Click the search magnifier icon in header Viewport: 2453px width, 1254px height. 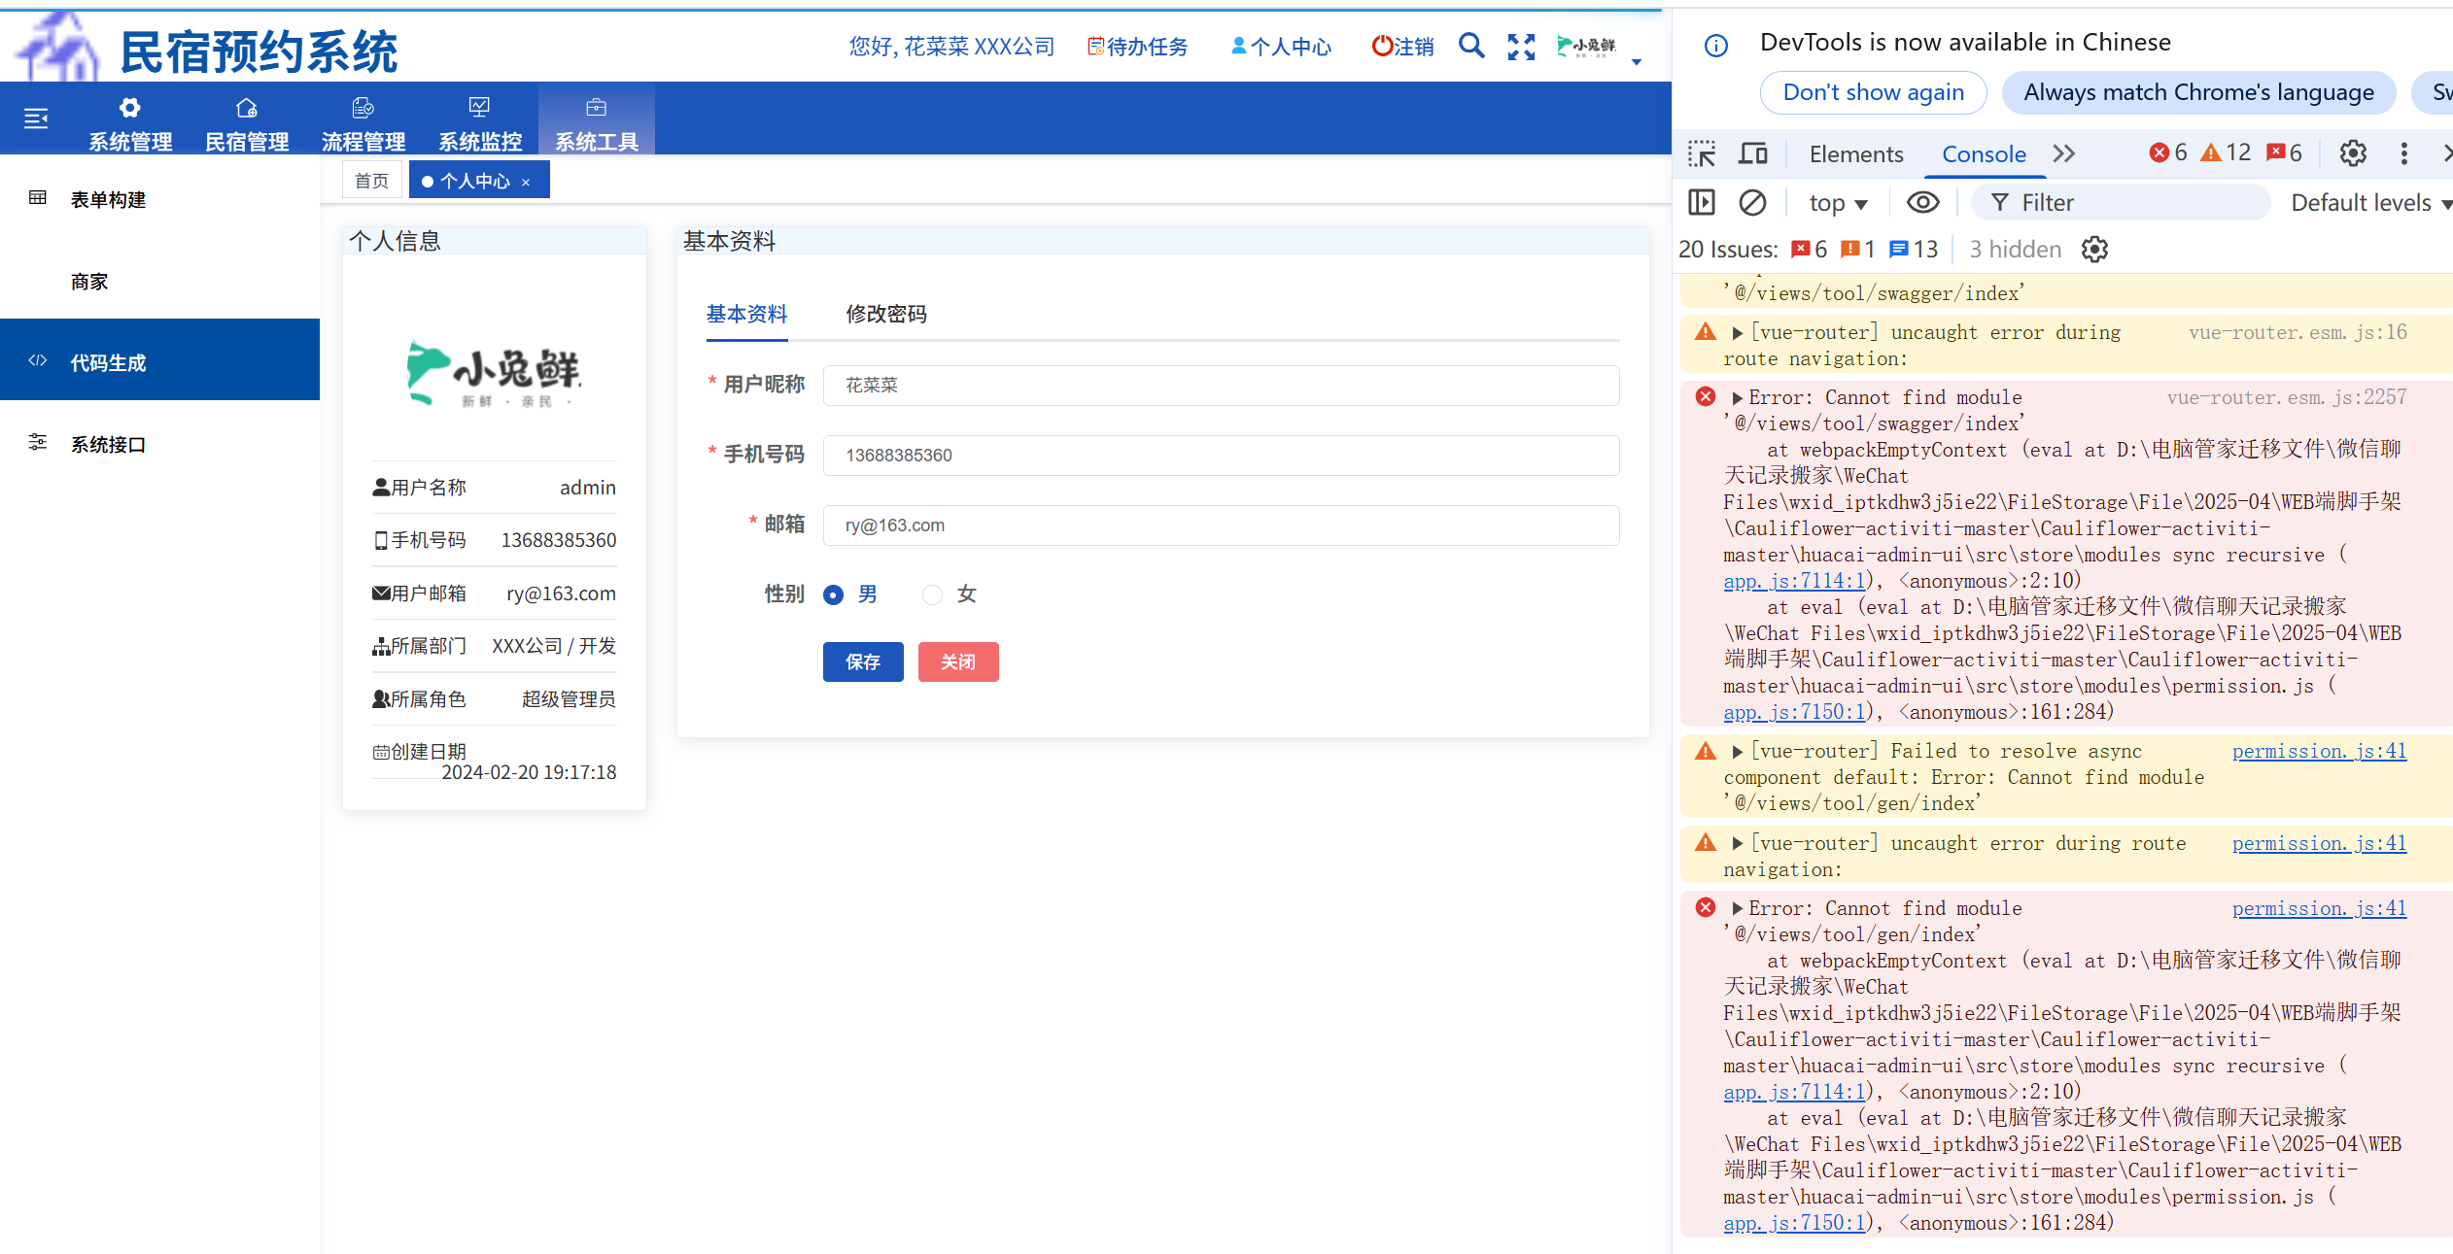pos(1471,46)
